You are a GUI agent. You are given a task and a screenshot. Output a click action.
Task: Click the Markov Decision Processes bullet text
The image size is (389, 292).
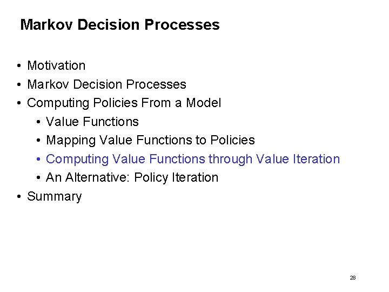[x=106, y=84]
